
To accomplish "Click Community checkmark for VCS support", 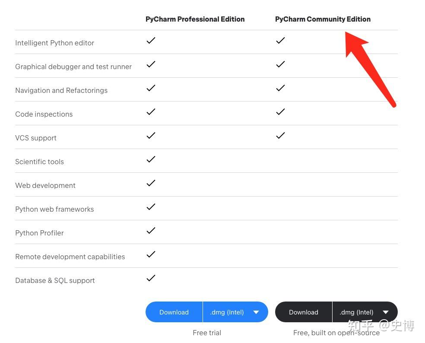I will click(x=280, y=136).
